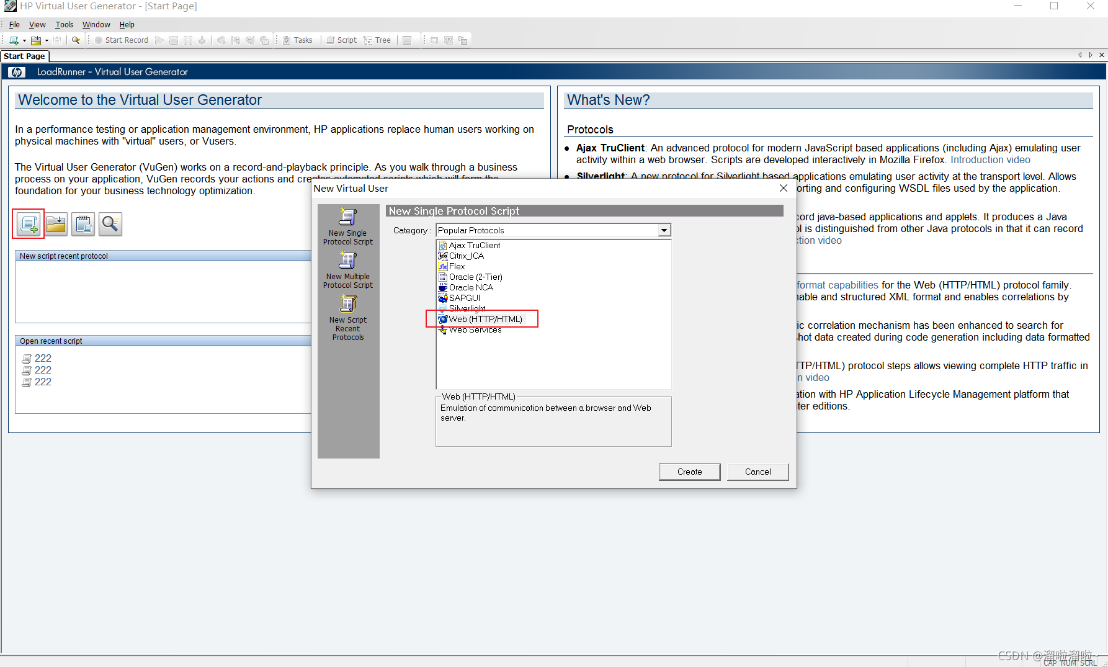Click the large magnifier icon on Start Page
The height and width of the screenshot is (667, 1108).
pos(110,224)
